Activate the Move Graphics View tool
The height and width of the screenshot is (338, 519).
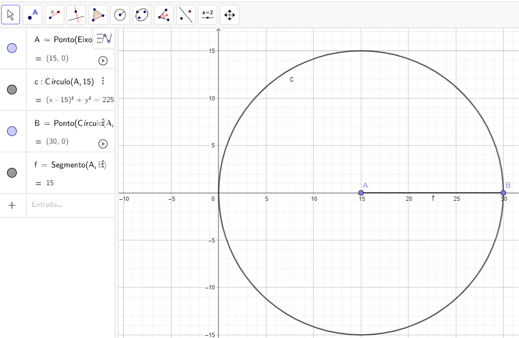(x=230, y=15)
